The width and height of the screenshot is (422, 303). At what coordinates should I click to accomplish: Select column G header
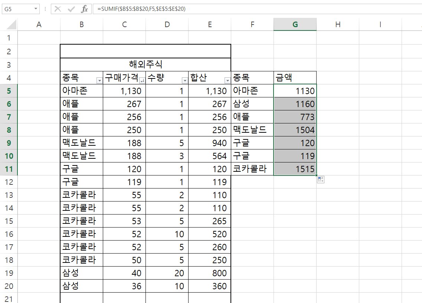pyautogui.click(x=295, y=25)
